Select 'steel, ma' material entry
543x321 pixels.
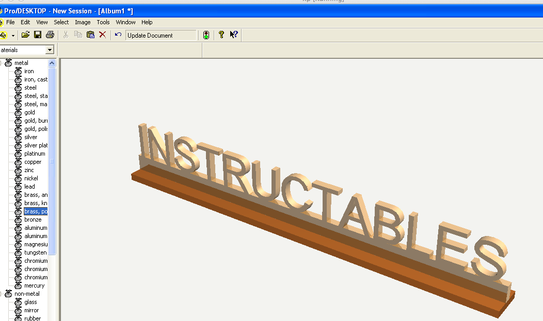tap(35, 105)
